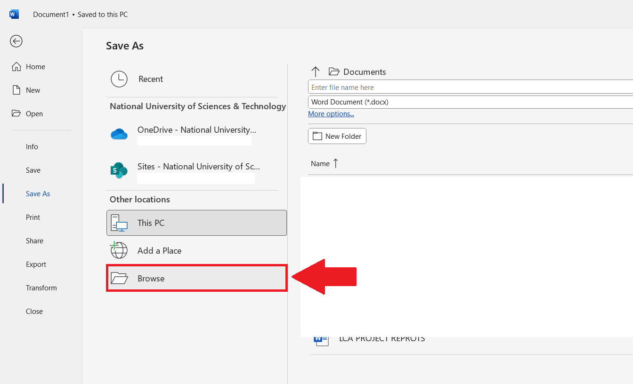The image size is (633, 384).
Task: Open the Browse folder icon
Action: (120, 278)
